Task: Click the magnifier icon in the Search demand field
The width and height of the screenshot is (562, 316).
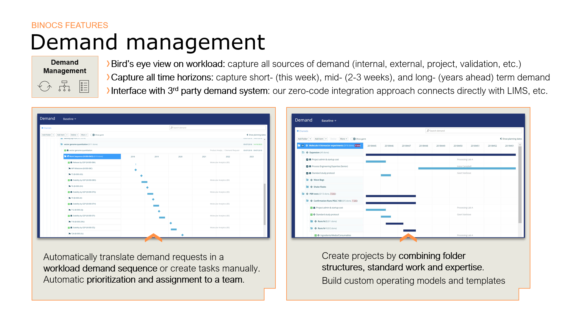Action: (171, 128)
